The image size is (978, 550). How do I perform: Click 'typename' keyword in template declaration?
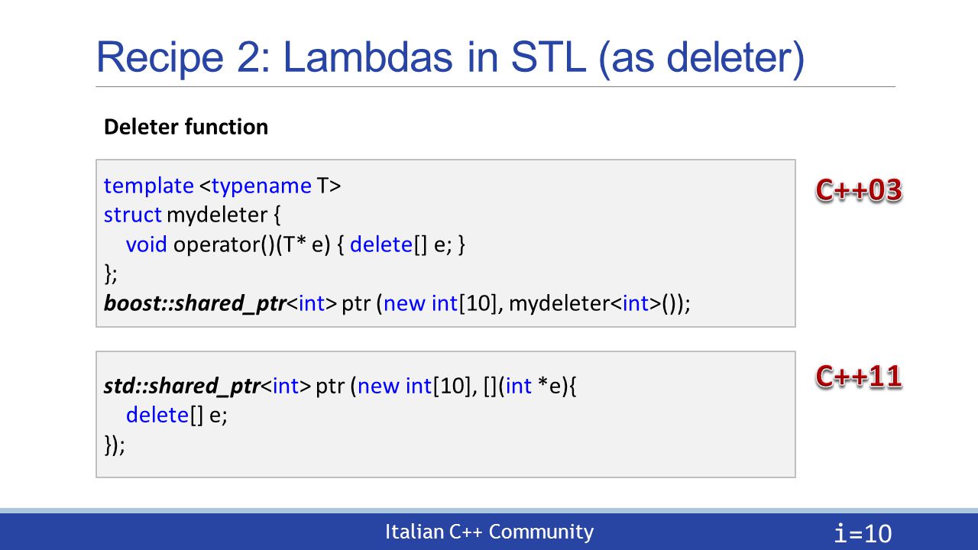(x=261, y=186)
